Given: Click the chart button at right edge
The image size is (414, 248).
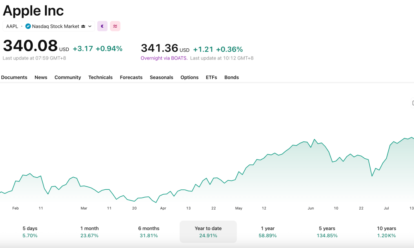Looking at the screenshot, I should [x=413, y=103].
